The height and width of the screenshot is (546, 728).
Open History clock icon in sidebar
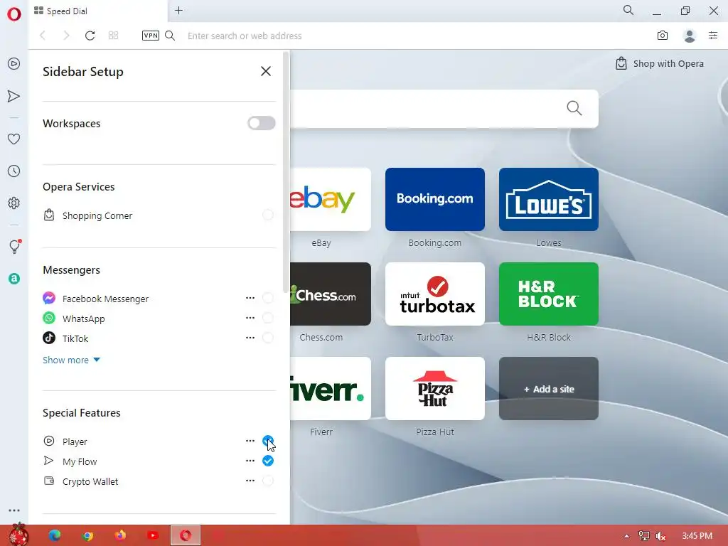coord(14,171)
